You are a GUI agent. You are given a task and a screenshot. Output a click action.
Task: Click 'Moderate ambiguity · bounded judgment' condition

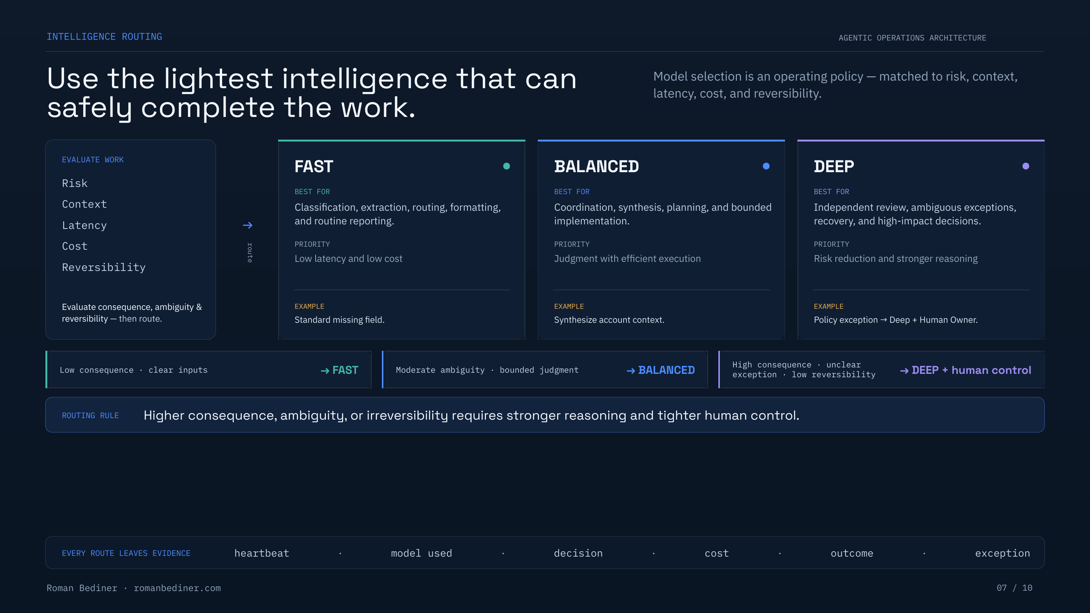coord(487,370)
